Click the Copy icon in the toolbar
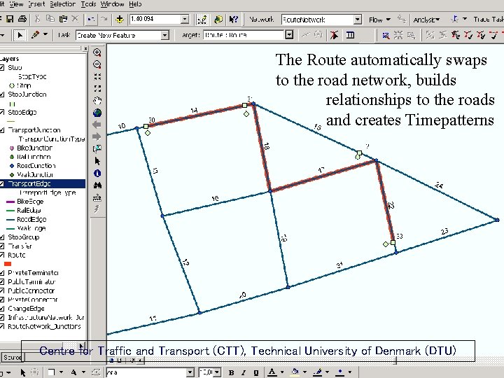This screenshot has height=378, width=504. coord(50,19)
